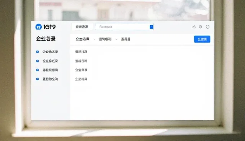This screenshot has height=141, width=245.
Task: Click the blue action button beside the tabs
Action: [202, 39]
